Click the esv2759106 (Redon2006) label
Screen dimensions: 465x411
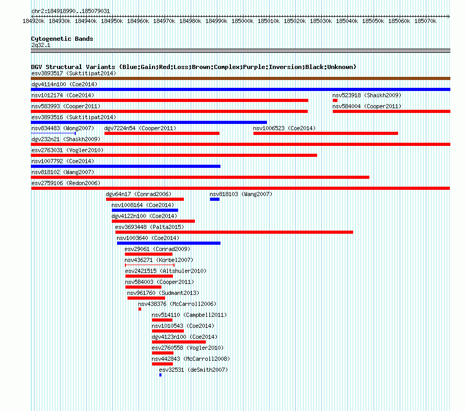pyautogui.click(x=66, y=183)
